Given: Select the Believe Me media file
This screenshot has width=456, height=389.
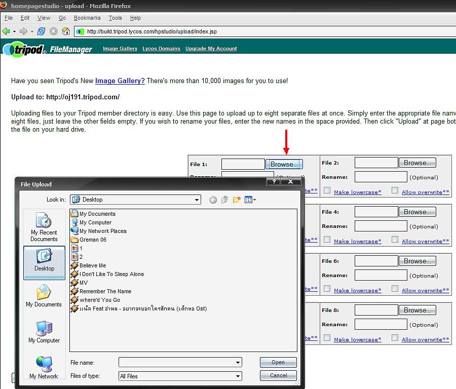Looking at the screenshot, I should tap(88, 265).
